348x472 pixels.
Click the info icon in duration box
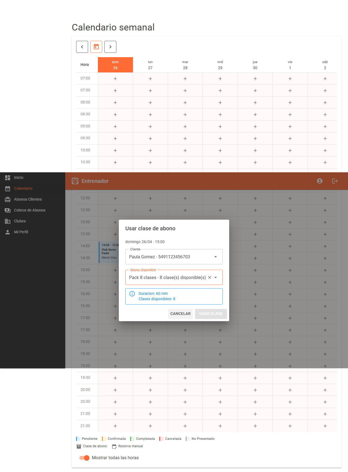[132, 294]
